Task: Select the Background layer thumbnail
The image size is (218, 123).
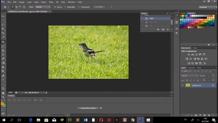Action: (x=188, y=85)
